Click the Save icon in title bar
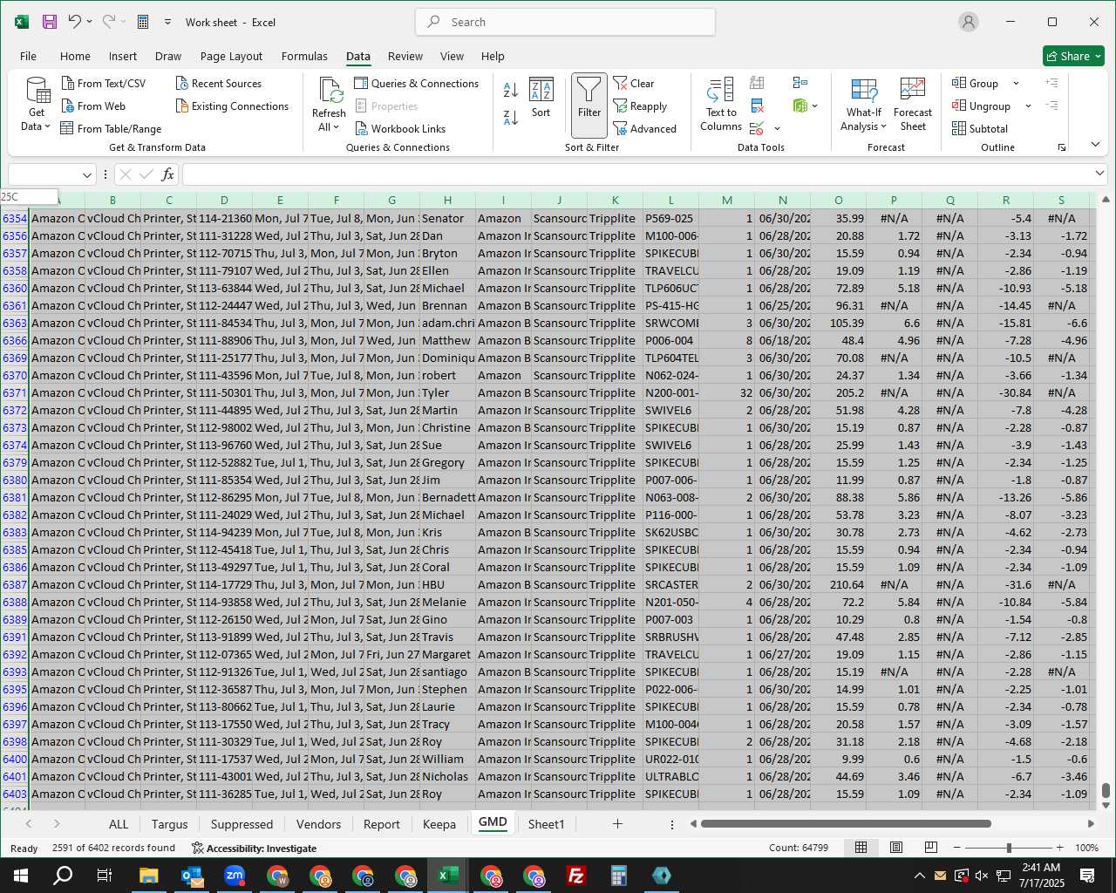1116x893 pixels. coord(50,22)
